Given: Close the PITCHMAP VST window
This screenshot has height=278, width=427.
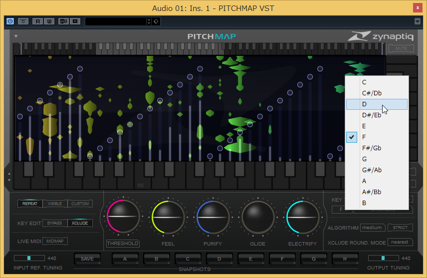Looking at the screenshot, I should coord(418,8).
